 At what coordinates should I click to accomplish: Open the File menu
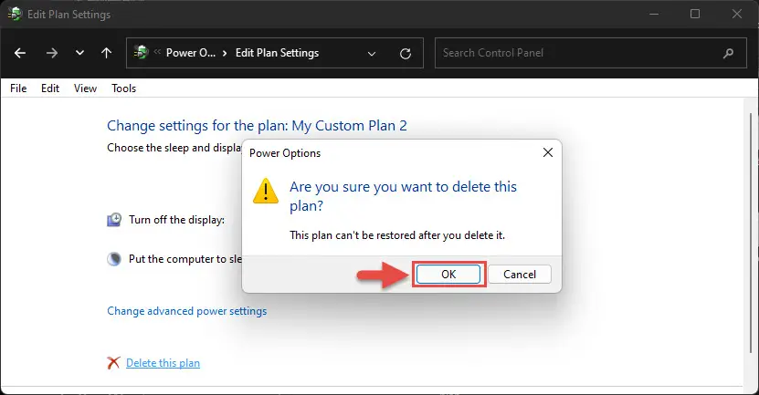(x=18, y=88)
